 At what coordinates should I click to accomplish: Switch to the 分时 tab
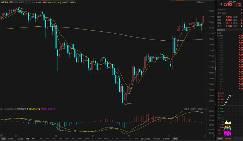[220, 138]
